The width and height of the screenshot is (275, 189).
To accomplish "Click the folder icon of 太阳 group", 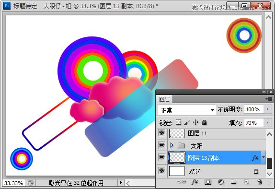I will [182, 145].
